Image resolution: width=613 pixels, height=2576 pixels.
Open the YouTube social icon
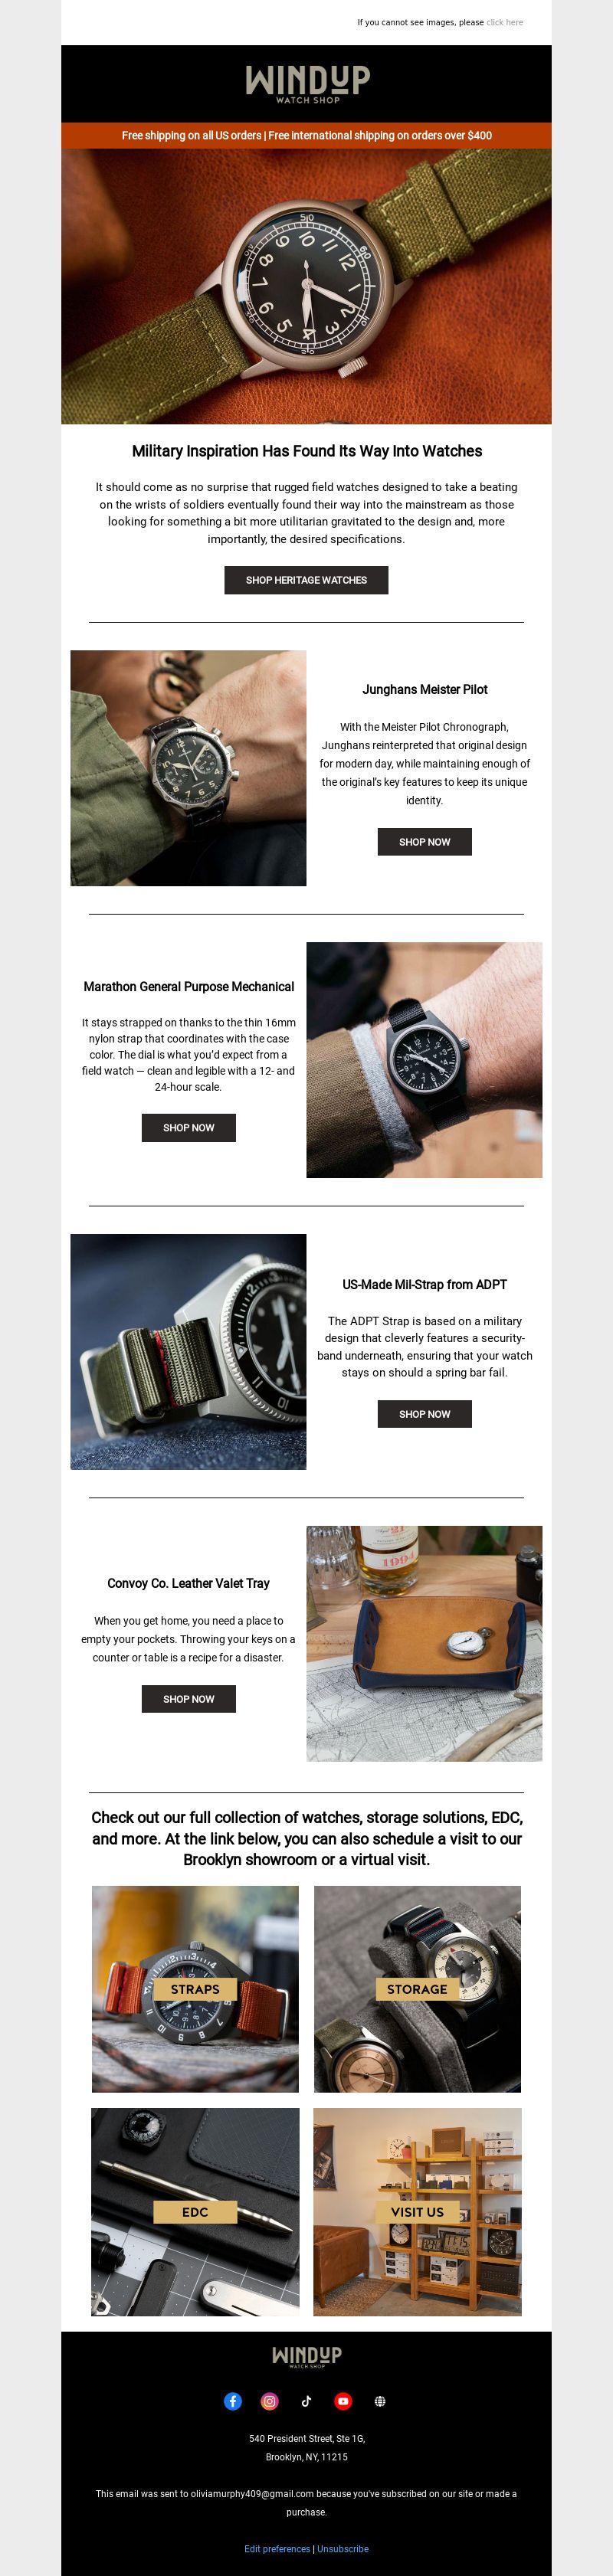343,2401
